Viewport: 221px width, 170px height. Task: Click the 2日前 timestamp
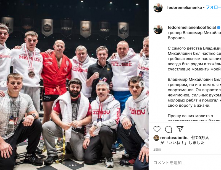click(157, 150)
